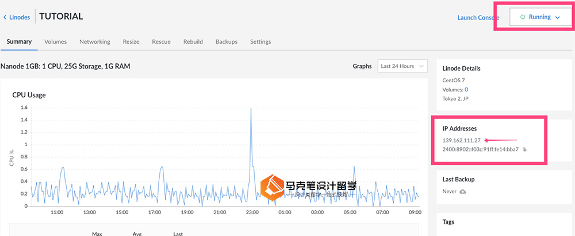Click the IPv6 address 2400:8902::f03c:91ff:fe14:bba7
Screen dimensions: 575x236
coord(481,150)
